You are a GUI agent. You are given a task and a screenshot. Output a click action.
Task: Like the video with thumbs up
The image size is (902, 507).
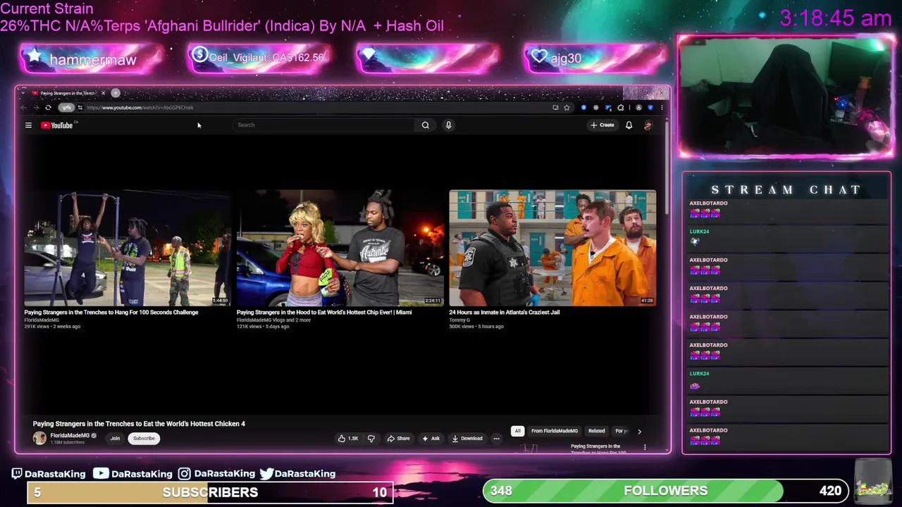click(x=348, y=439)
